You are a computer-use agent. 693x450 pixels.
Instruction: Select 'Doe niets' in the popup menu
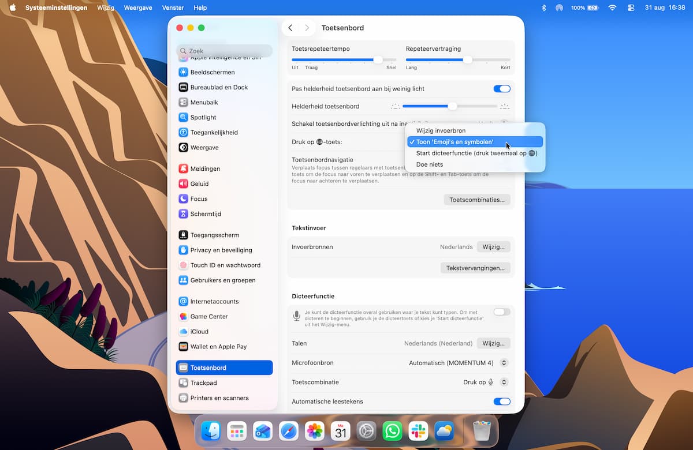tap(475, 164)
